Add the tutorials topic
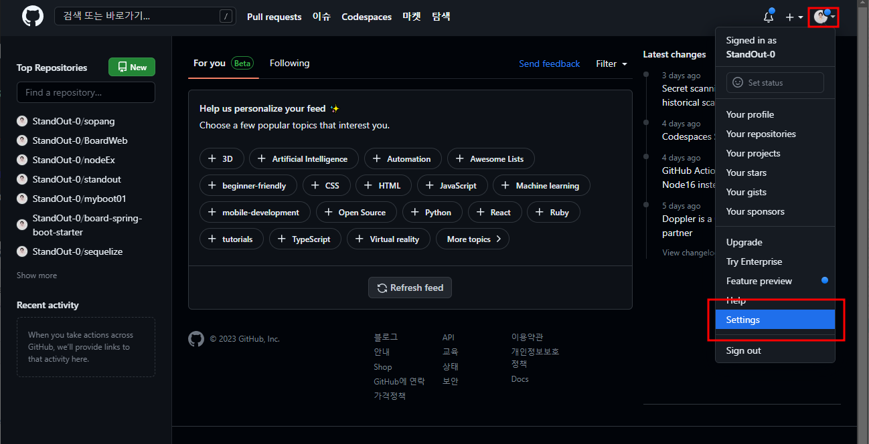The image size is (869, 444). pos(232,239)
